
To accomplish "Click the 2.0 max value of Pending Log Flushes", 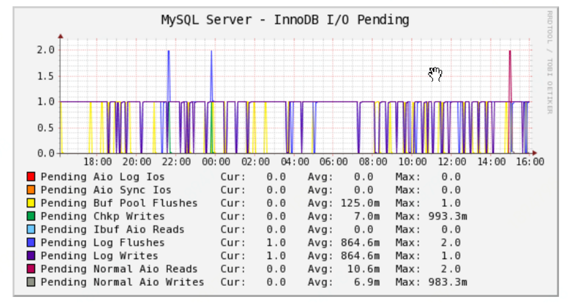I will [x=451, y=243].
